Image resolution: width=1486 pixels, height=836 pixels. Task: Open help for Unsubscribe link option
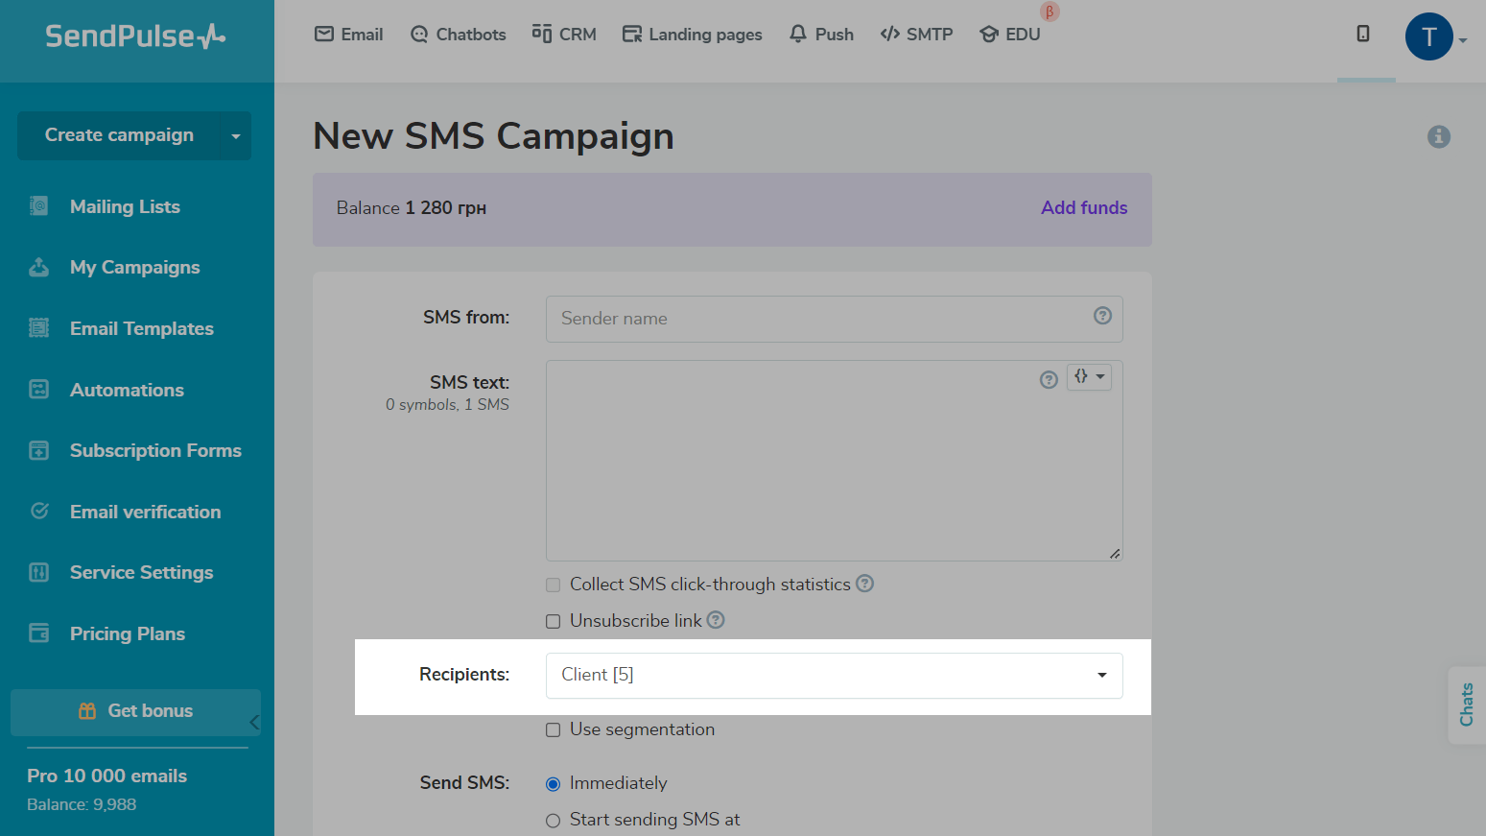[x=716, y=620]
